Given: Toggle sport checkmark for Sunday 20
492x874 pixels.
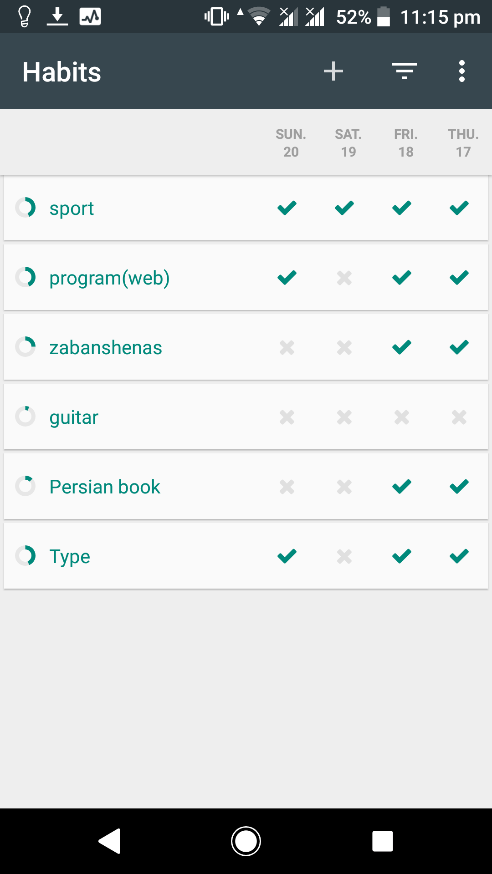Looking at the screenshot, I should tap(287, 208).
